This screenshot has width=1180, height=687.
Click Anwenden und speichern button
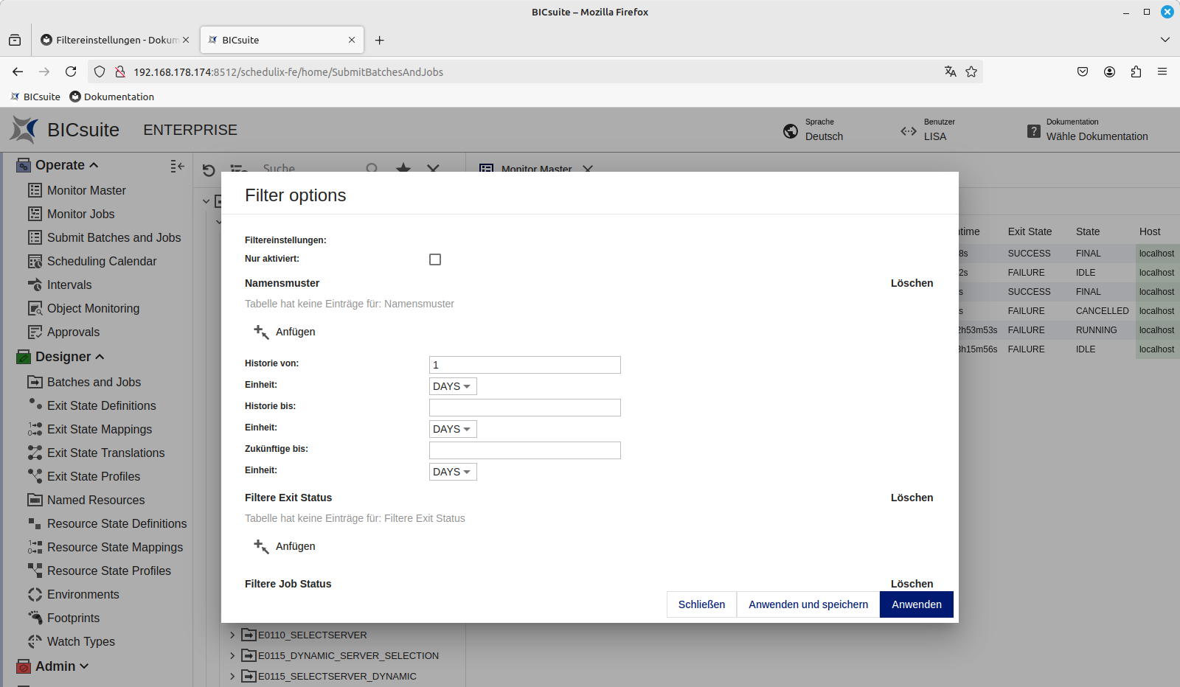[x=808, y=604]
